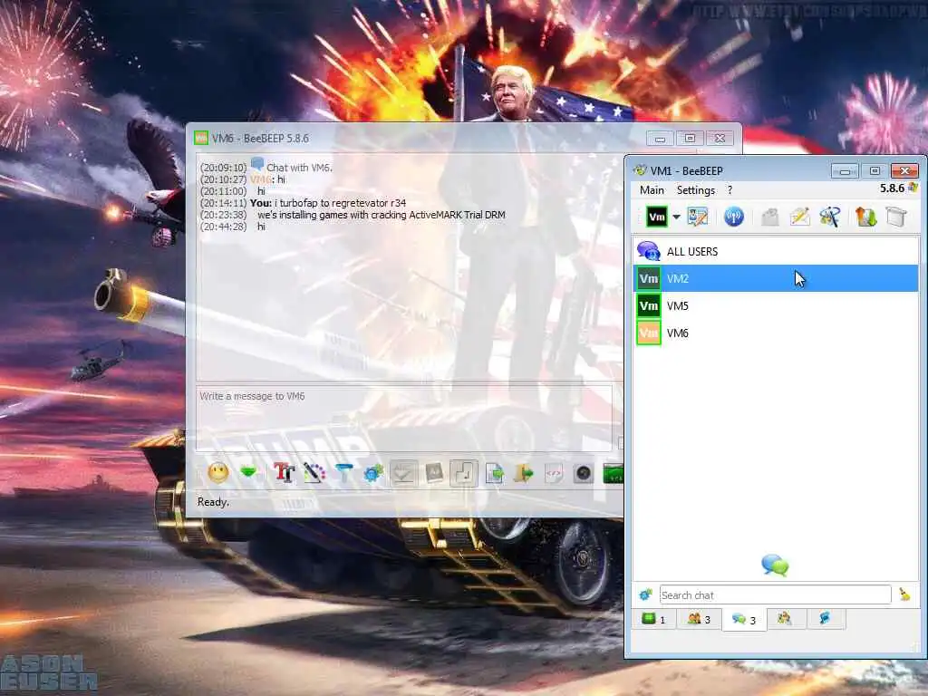This screenshot has width=928, height=696.
Task: Click the blue paint roller icon
Action: tap(343, 473)
